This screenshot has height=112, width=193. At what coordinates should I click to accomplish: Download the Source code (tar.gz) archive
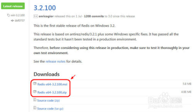(50, 109)
